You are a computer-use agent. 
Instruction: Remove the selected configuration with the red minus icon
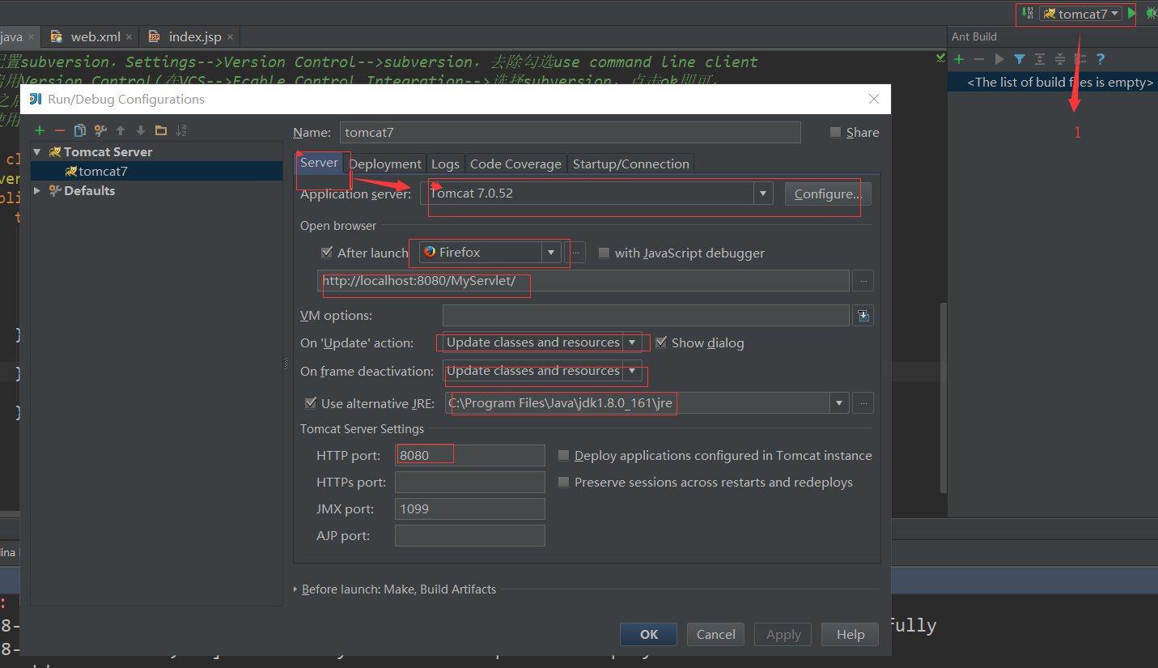click(59, 130)
